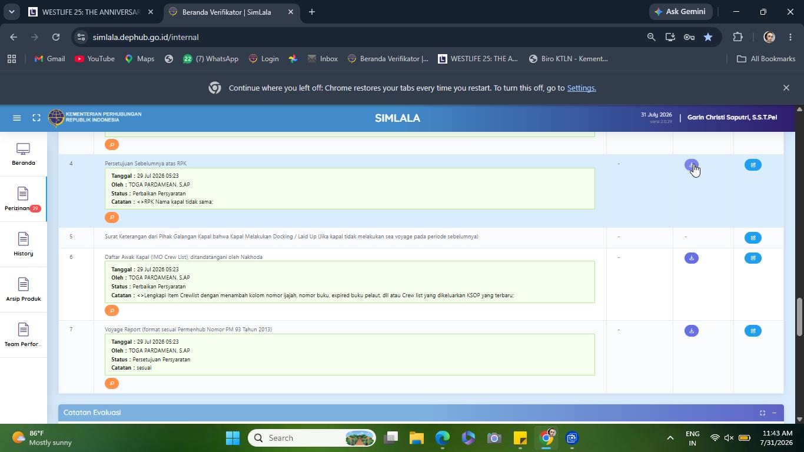
Task: Collapse the Catatan Evaluasi panel
Action: pyautogui.click(x=774, y=413)
